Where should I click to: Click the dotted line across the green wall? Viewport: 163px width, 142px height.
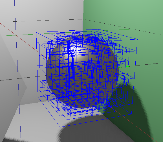click(x=123, y=27)
